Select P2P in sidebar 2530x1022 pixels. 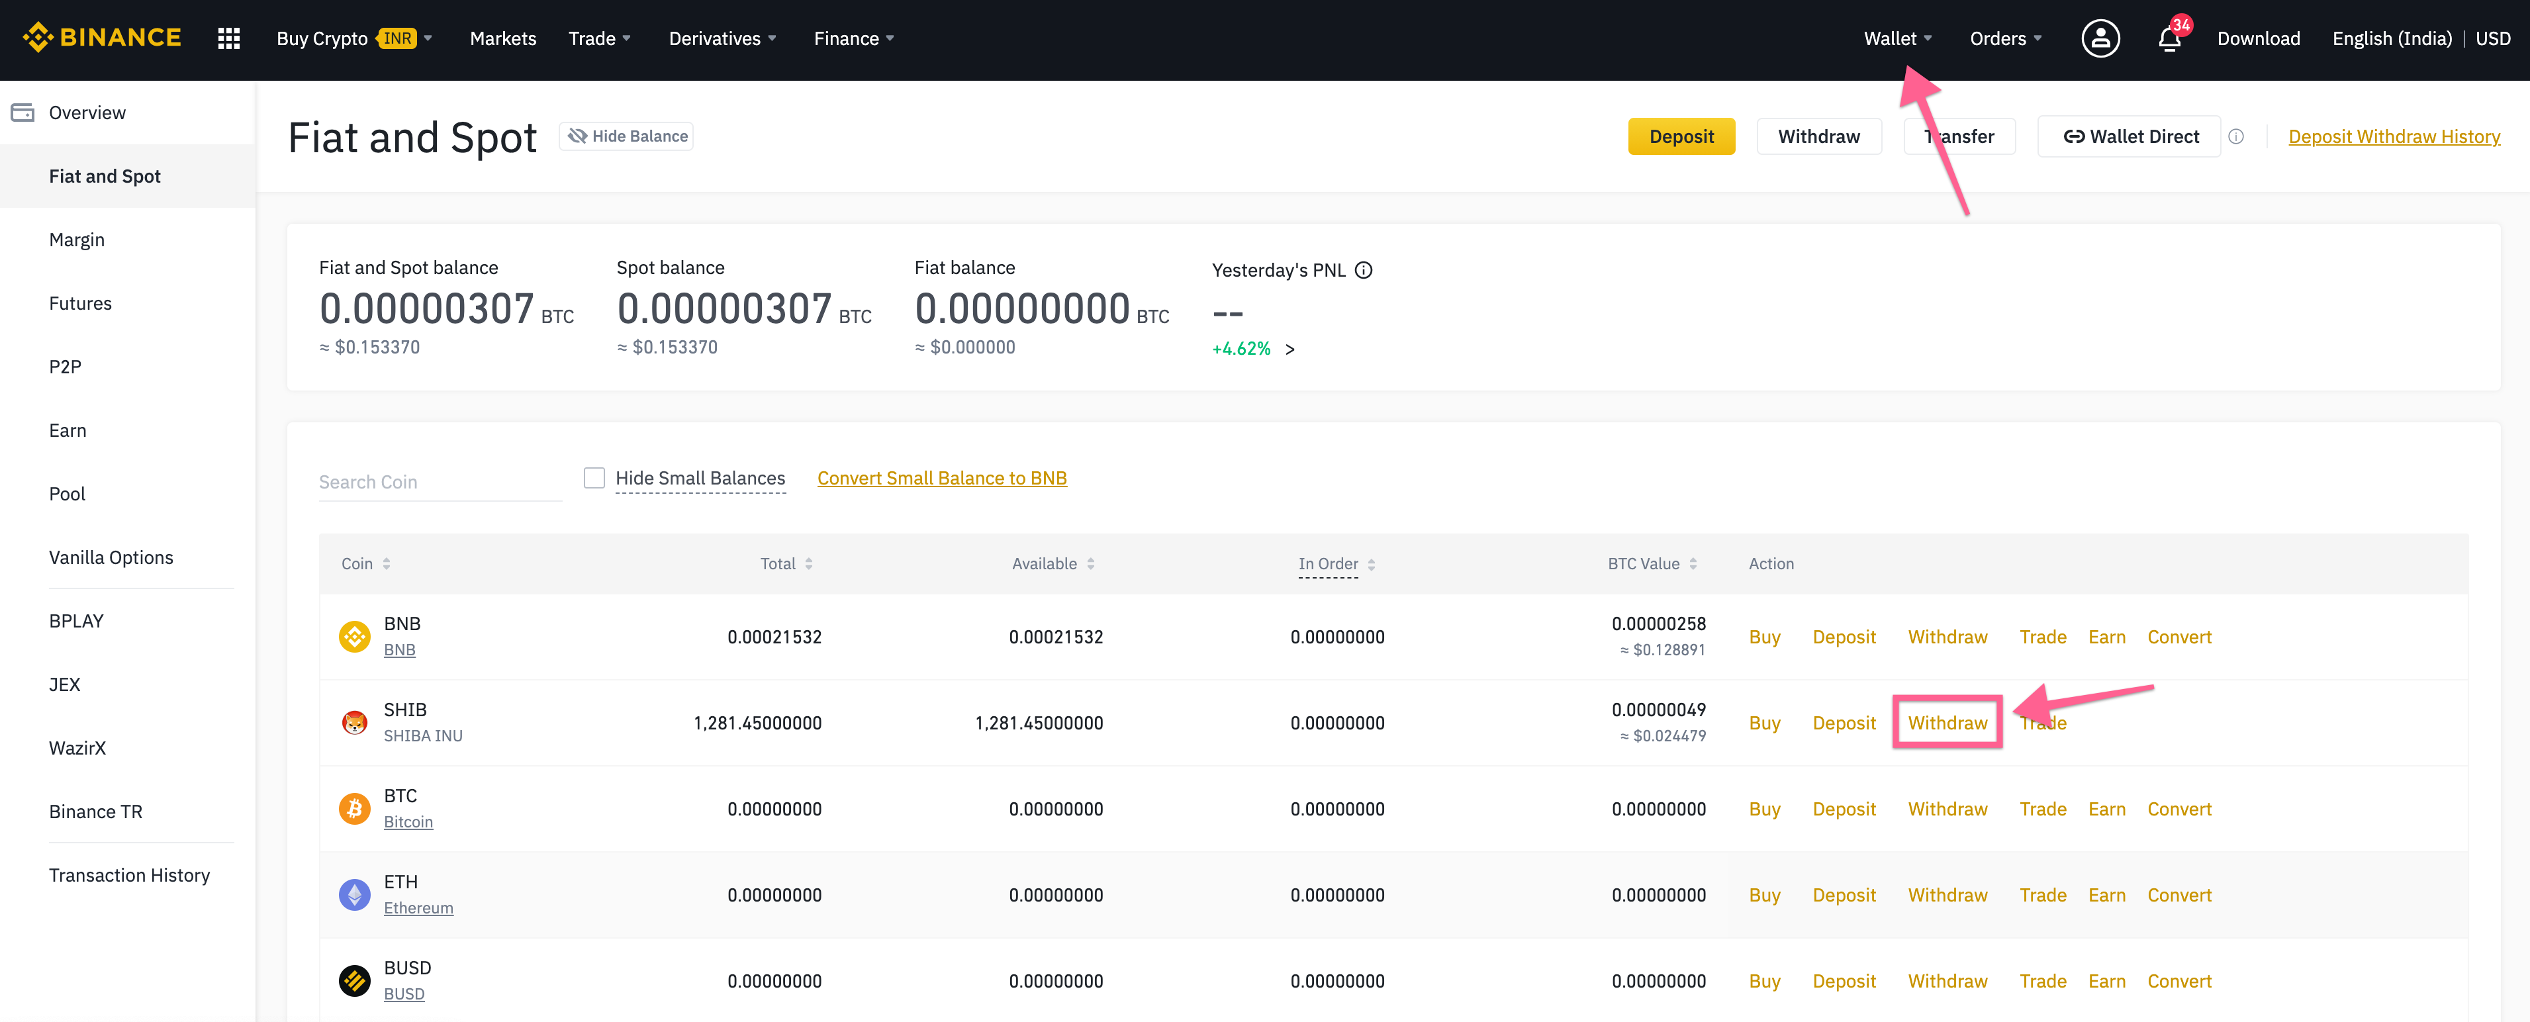pyautogui.click(x=66, y=366)
